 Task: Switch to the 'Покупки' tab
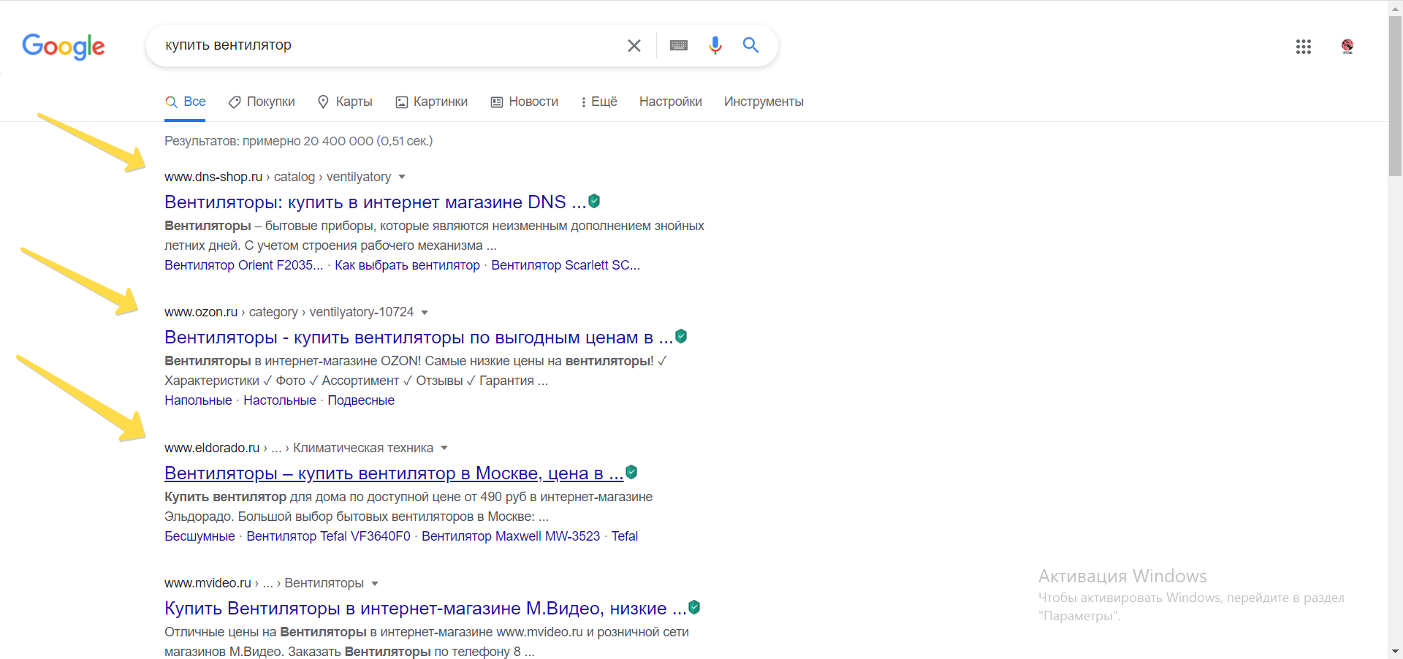coord(262,102)
